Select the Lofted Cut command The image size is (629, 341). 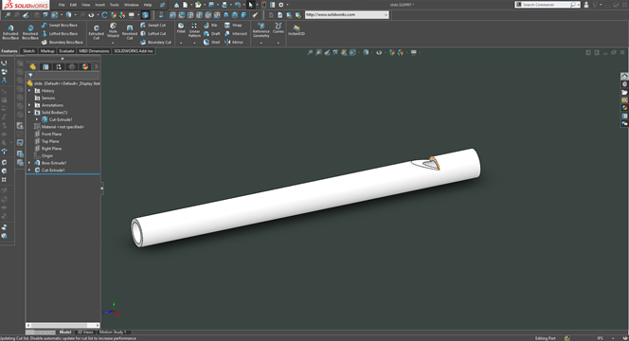coord(153,34)
